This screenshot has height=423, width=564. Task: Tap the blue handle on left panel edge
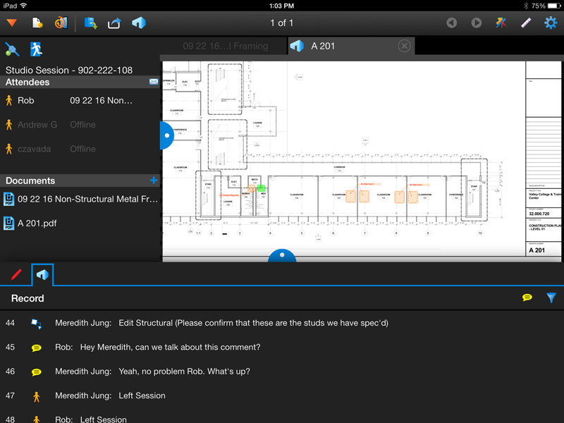coord(166,135)
